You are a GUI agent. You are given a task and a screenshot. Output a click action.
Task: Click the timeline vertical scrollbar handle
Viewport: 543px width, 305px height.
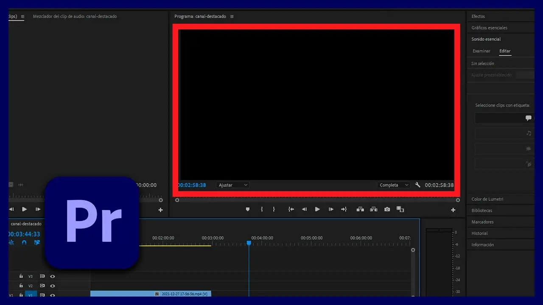coord(413,250)
